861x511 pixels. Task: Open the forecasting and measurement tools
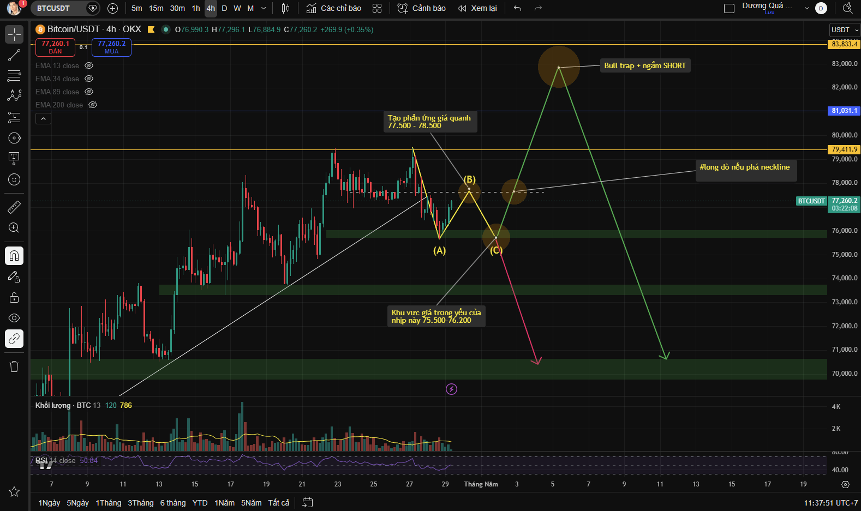[14, 117]
